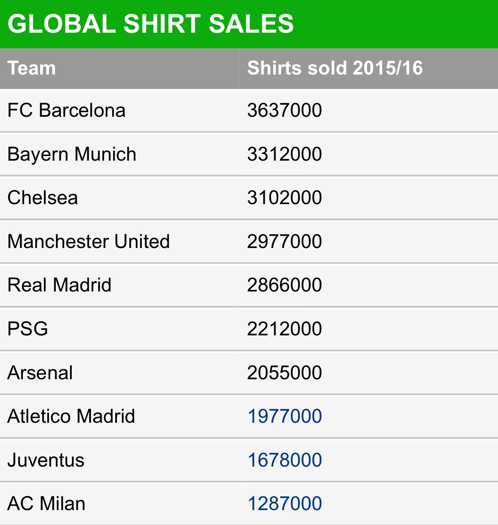Select the Real Madrid team name
Image resolution: width=498 pixels, height=525 pixels.
(59, 285)
